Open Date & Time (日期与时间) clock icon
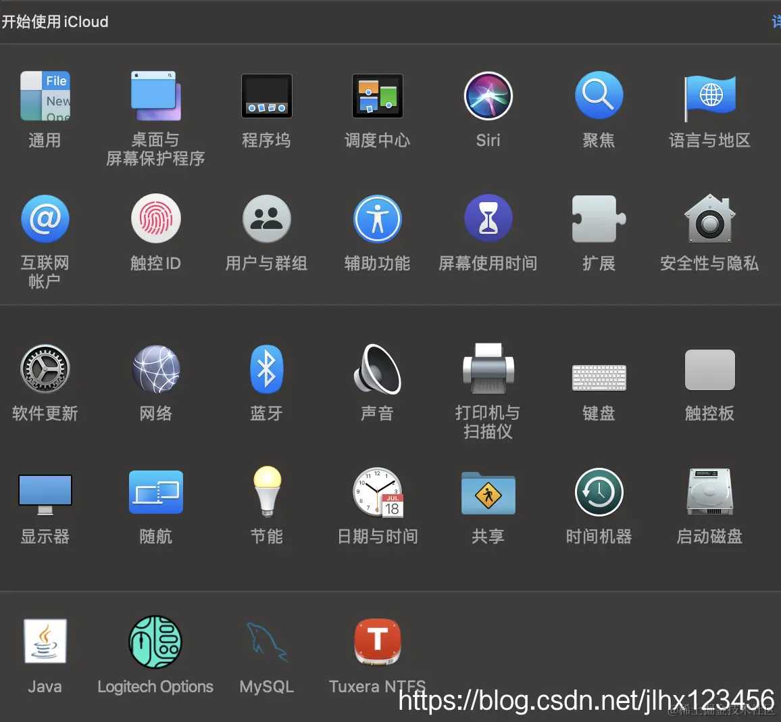Screen dimensions: 781x722 378,492
